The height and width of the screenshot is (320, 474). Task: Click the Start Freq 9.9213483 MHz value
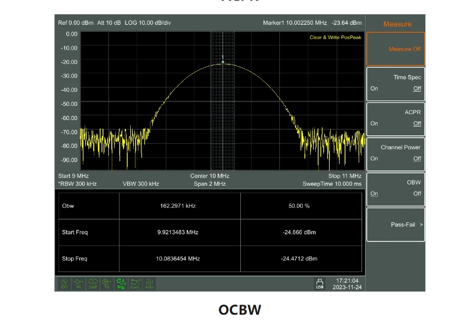point(178,232)
